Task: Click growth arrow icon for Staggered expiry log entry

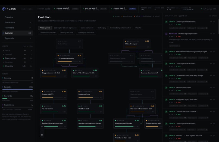Action: (166, 100)
